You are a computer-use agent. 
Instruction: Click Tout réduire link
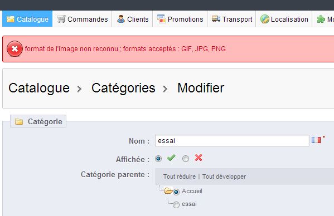pyautogui.click(x=180, y=176)
